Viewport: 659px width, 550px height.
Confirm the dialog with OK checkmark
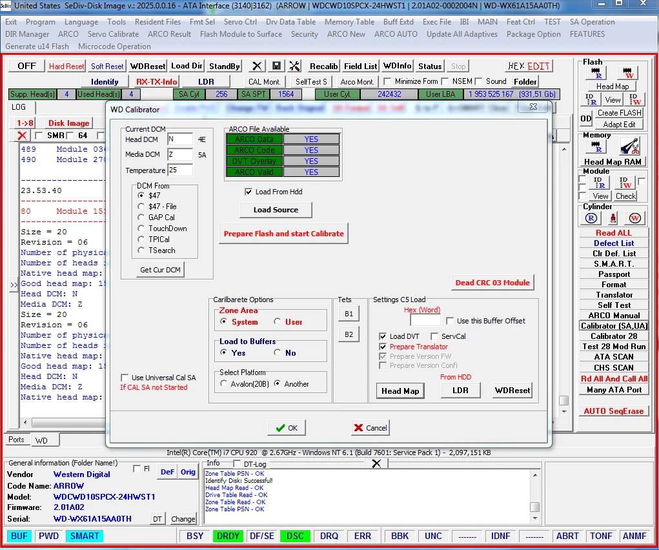[x=287, y=427]
